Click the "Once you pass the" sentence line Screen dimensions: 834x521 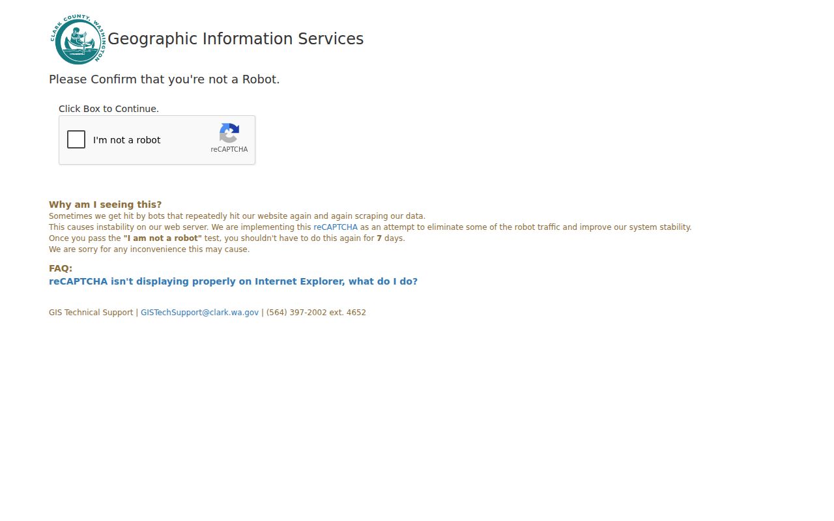tap(227, 238)
